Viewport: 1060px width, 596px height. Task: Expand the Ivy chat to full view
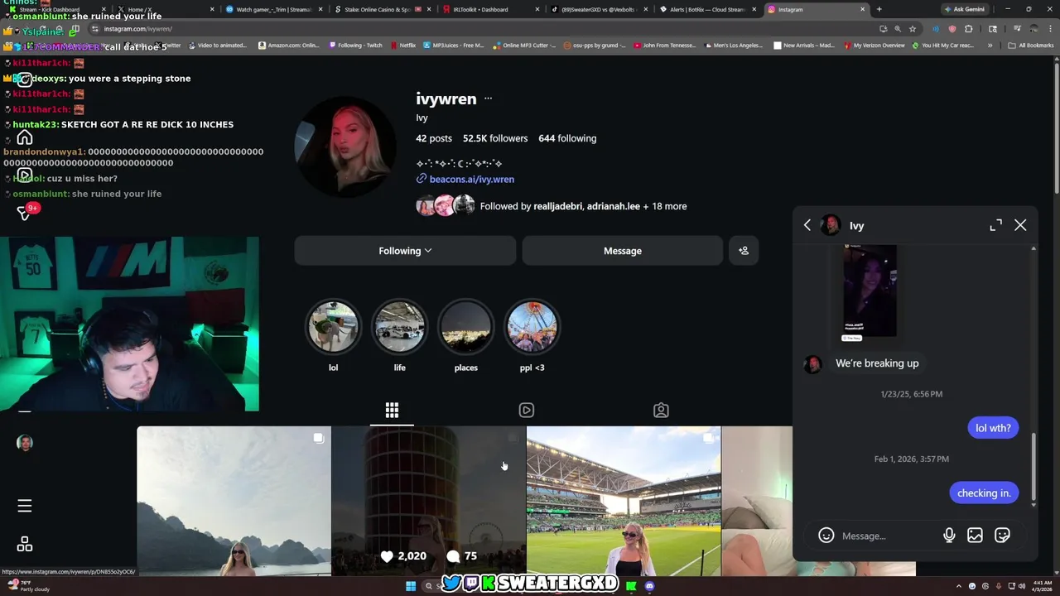[996, 225]
